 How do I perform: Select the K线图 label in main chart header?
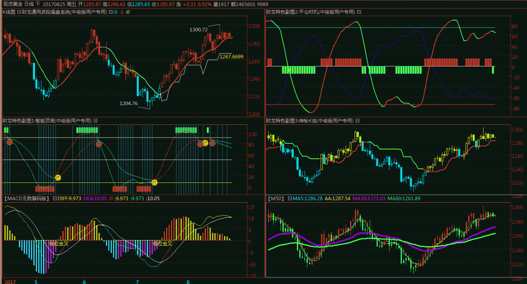pos(9,12)
